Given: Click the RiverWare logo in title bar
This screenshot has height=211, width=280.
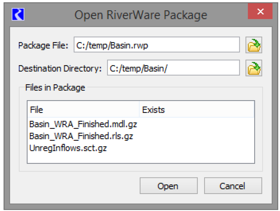Looking at the screenshot, I should point(18,14).
